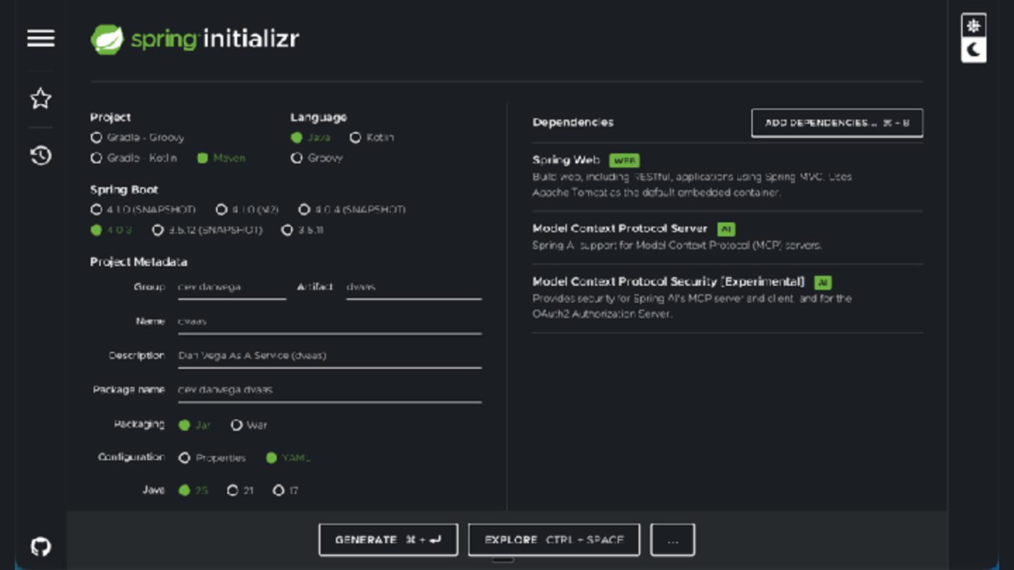
Task: Click AI badge next to MCP Server
Action: [x=726, y=229]
